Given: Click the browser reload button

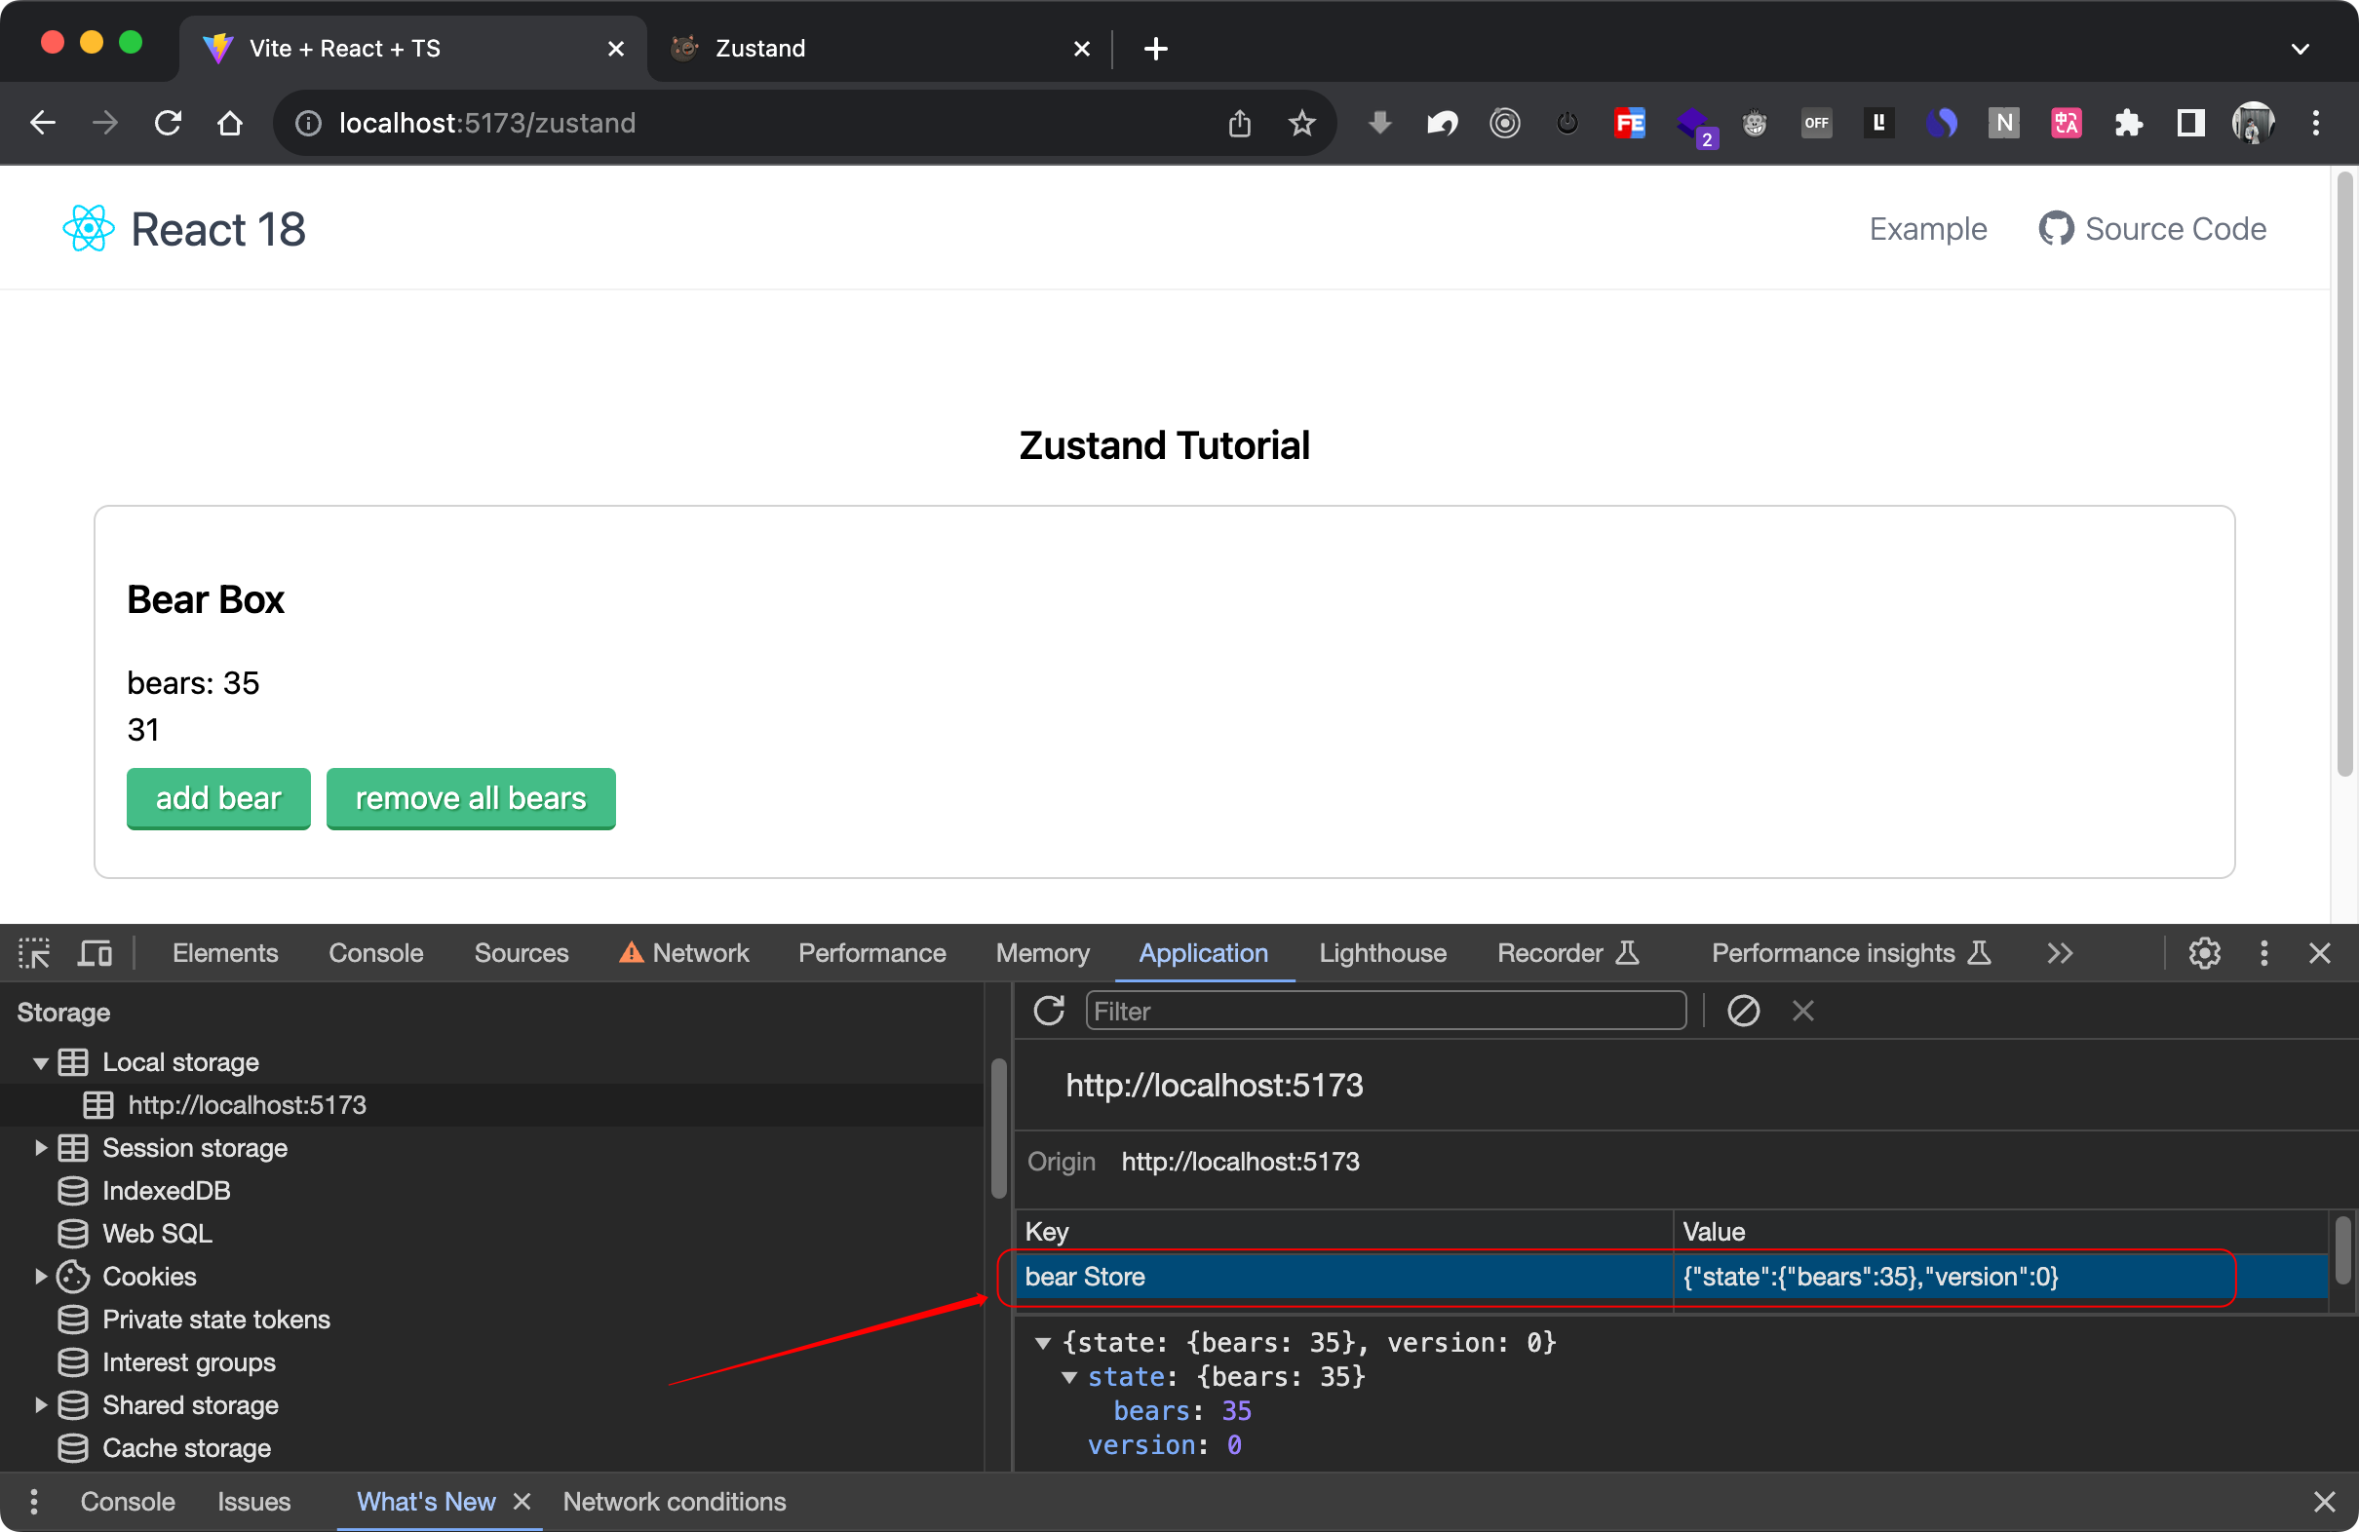Looking at the screenshot, I should 169,123.
